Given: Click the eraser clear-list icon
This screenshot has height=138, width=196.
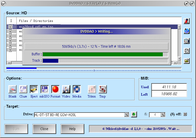Looking at the screenshot, I should pyautogui.click(x=187, y=21).
